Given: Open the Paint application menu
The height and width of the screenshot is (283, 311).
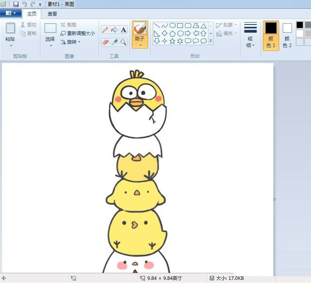Looking at the screenshot, I should [x=11, y=13].
